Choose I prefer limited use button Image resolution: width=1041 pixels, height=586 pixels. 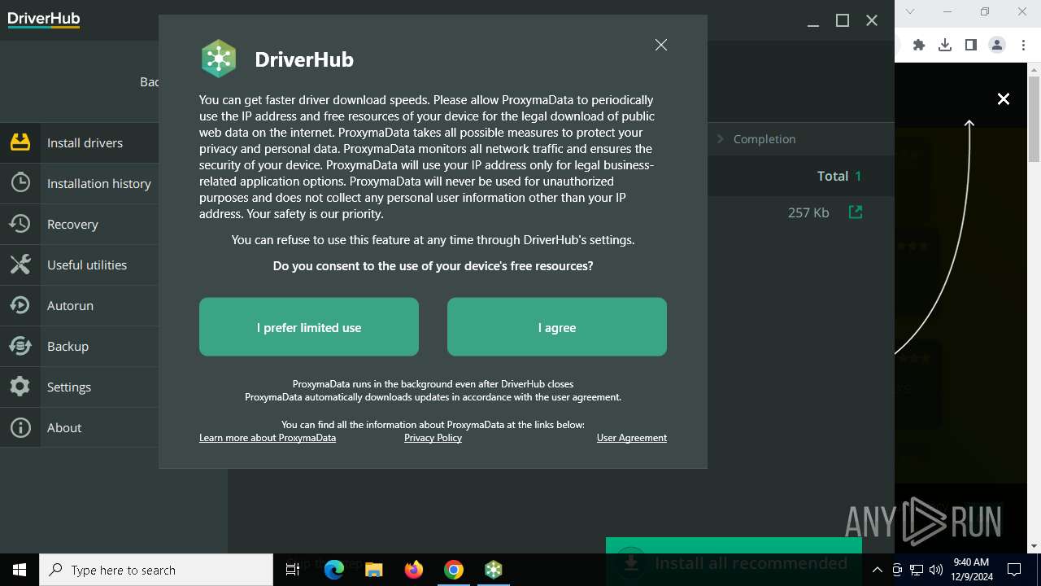click(309, 327)
